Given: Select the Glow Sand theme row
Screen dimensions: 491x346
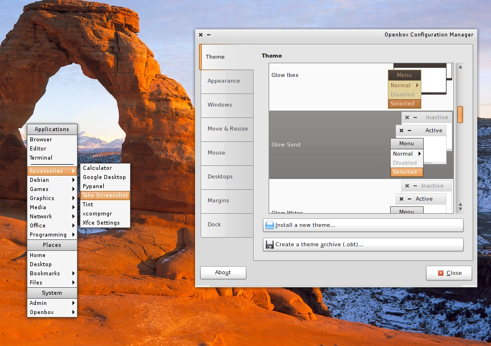Looking at the screenshot, I should pyautogui.click(x=361, y=145).
